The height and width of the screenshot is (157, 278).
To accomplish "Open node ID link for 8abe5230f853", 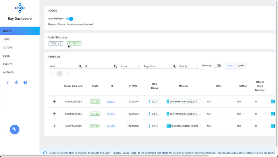I will pos(112,101).
